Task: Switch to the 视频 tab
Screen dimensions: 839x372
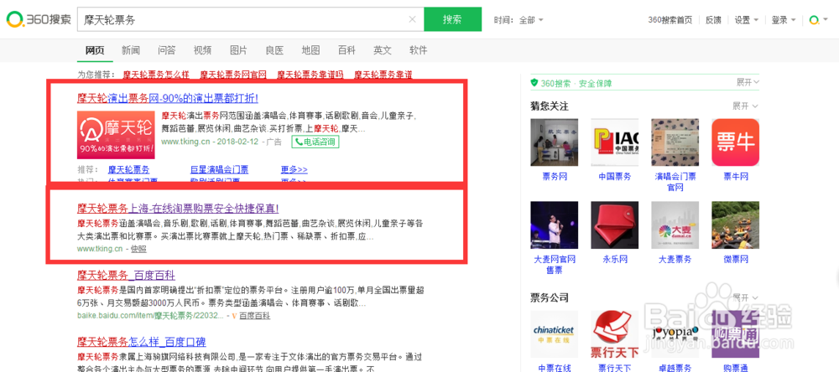Action: coord(202,51)
